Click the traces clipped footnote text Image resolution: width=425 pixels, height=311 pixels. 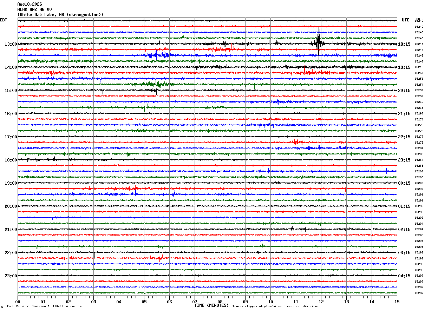(x=275, y=306)
